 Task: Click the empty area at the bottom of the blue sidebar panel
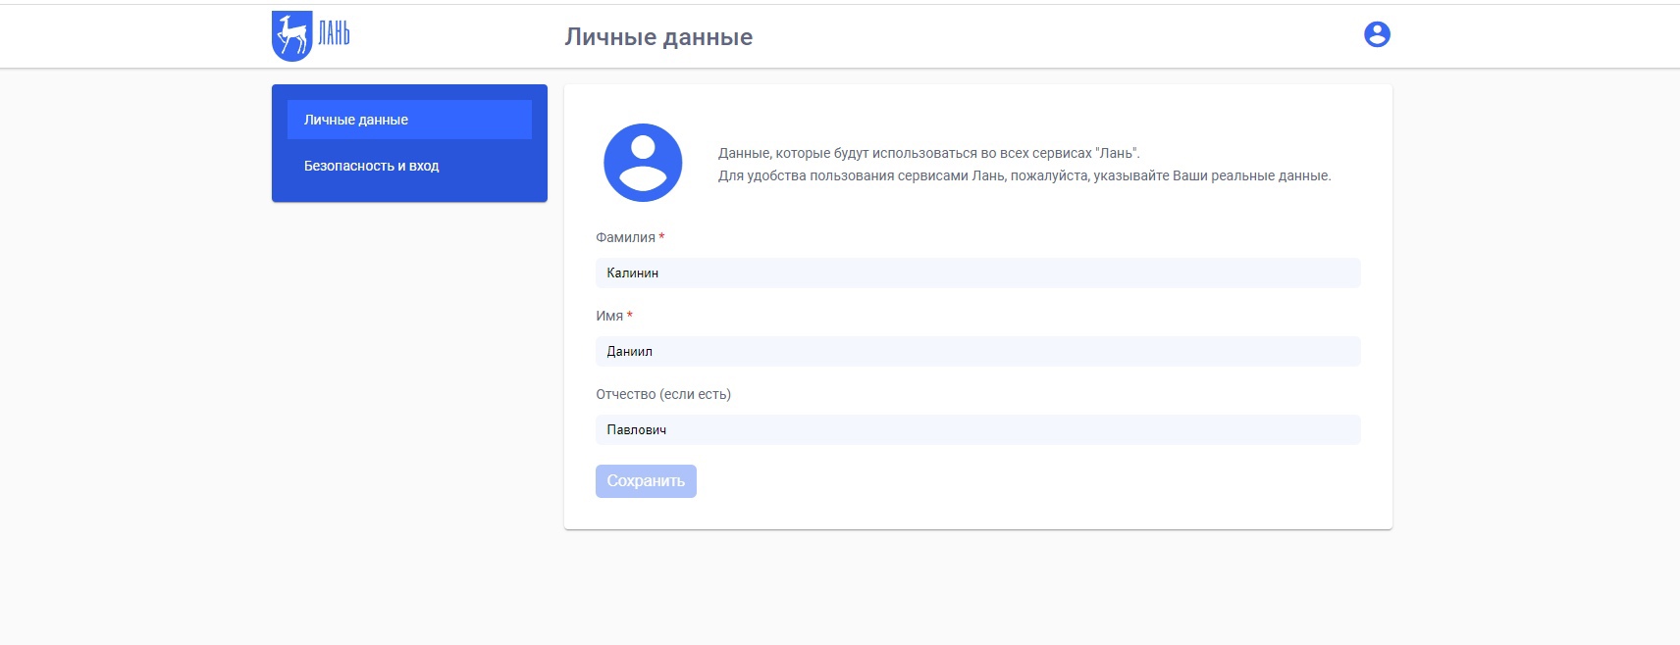(x=409, y=193)
